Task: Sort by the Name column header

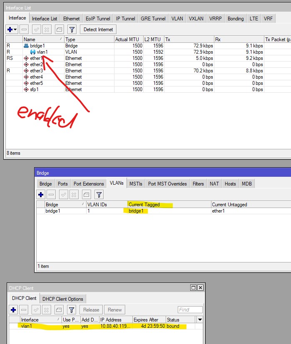Action: tap(43, 39)
